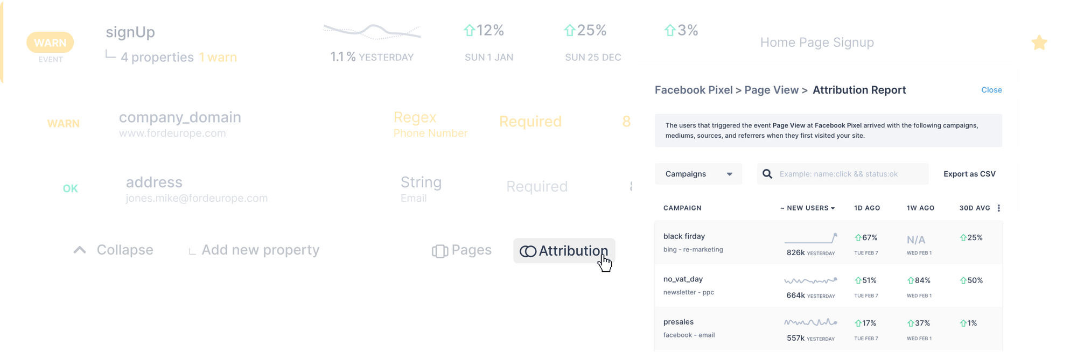Screen dimensions: 1077x352
Task: Select the Attribution tool
Action: (x=563, y=250)
